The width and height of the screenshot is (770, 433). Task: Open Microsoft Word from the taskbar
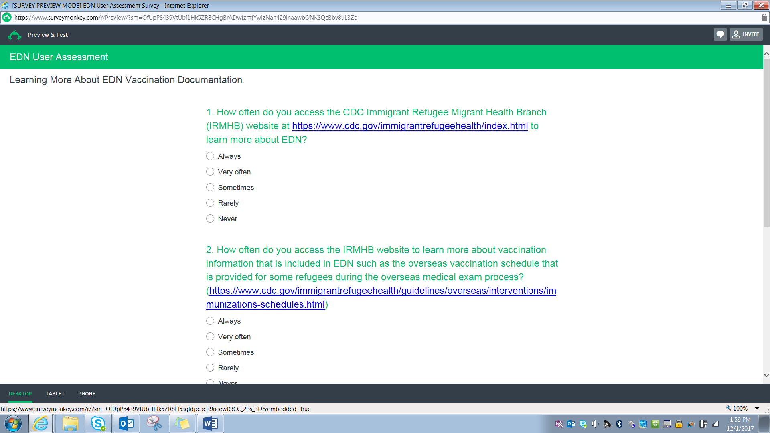click(210, 423)
